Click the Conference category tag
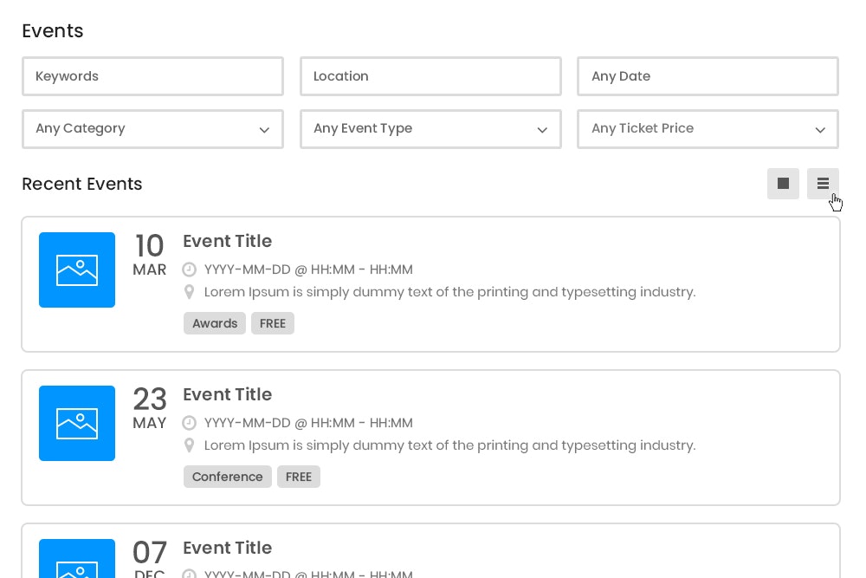 point(228,477)
